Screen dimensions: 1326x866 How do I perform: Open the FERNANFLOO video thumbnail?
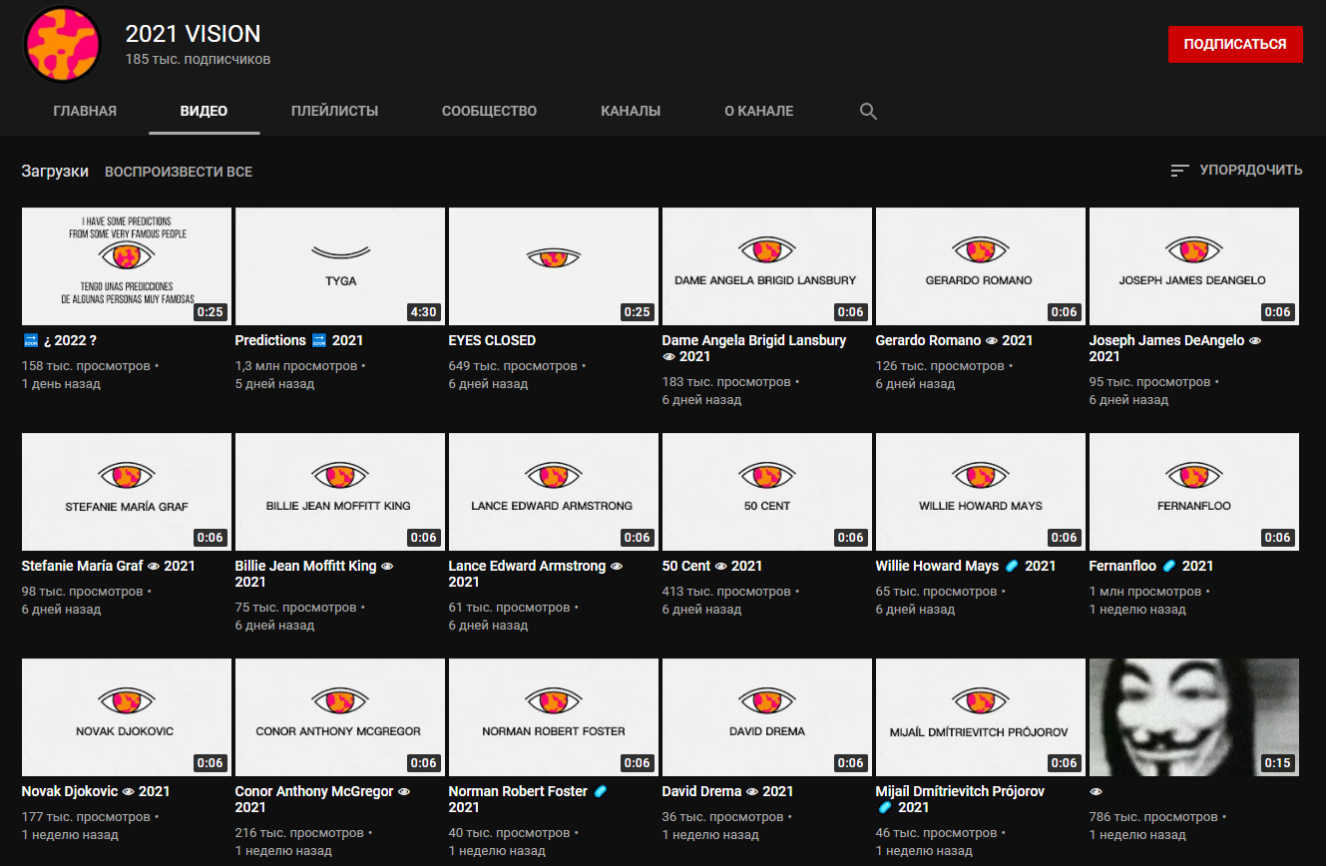click(1194, 492)
